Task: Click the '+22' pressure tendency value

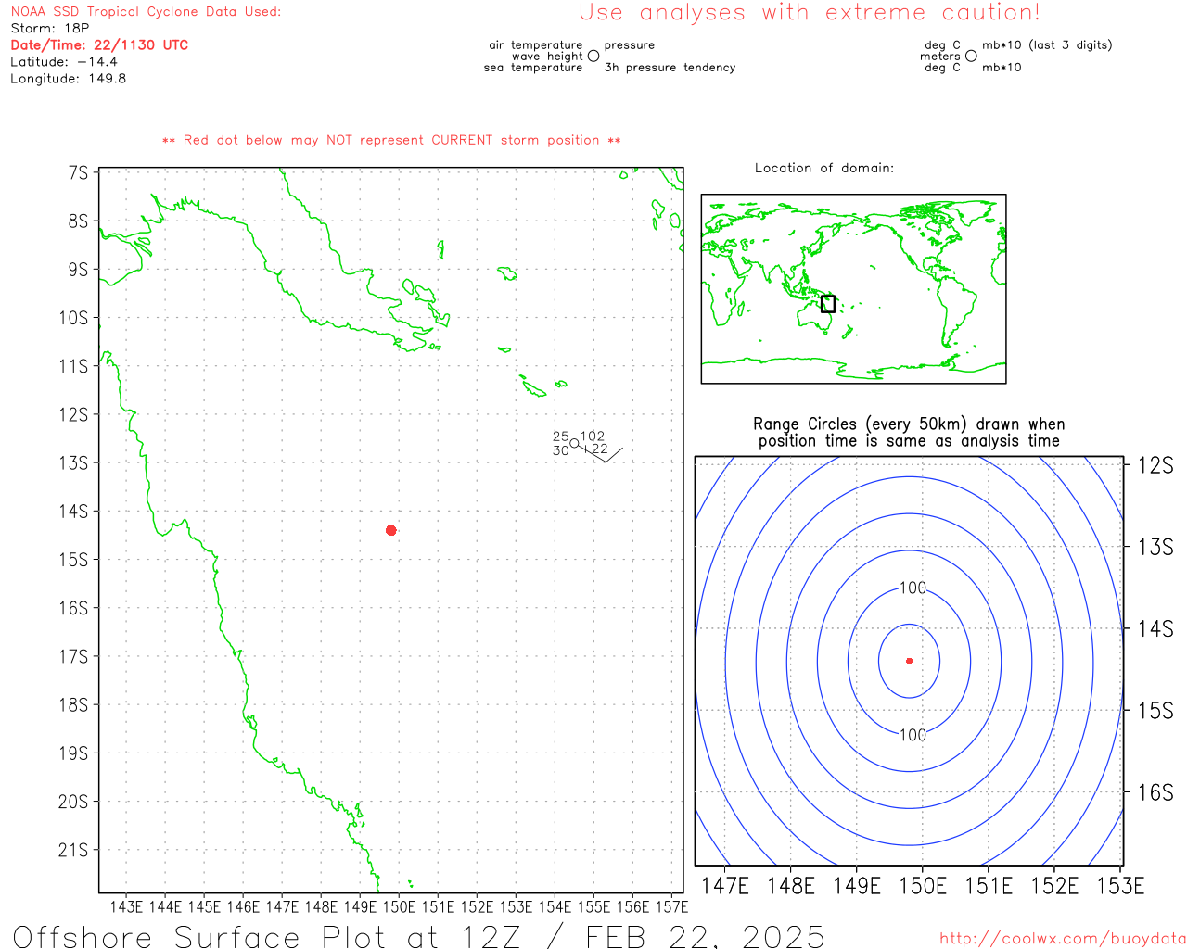Action: pyautogui.click(x=594, y=449)
